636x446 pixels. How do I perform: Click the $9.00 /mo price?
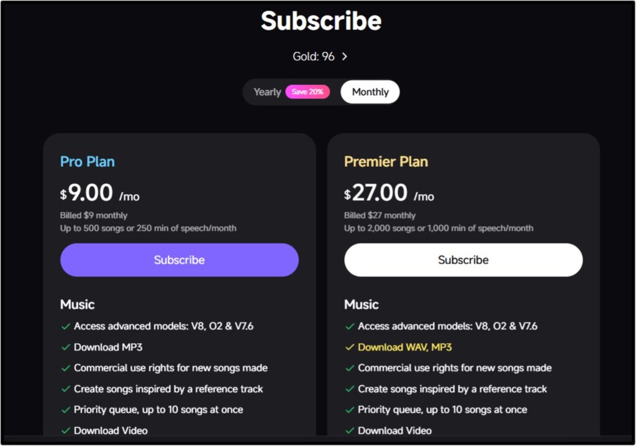(99, 194)
